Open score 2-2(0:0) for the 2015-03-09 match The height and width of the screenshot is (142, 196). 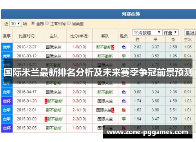[x=80, y=119]
